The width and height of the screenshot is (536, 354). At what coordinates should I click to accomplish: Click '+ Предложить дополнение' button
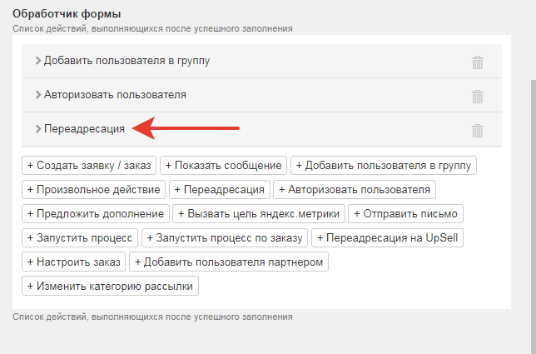click(96, 214)
